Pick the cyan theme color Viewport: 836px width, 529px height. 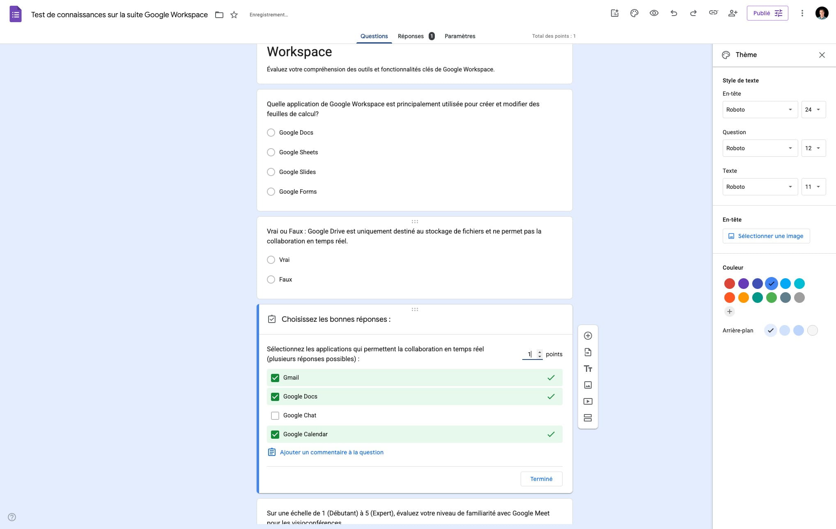coord(799,284)
